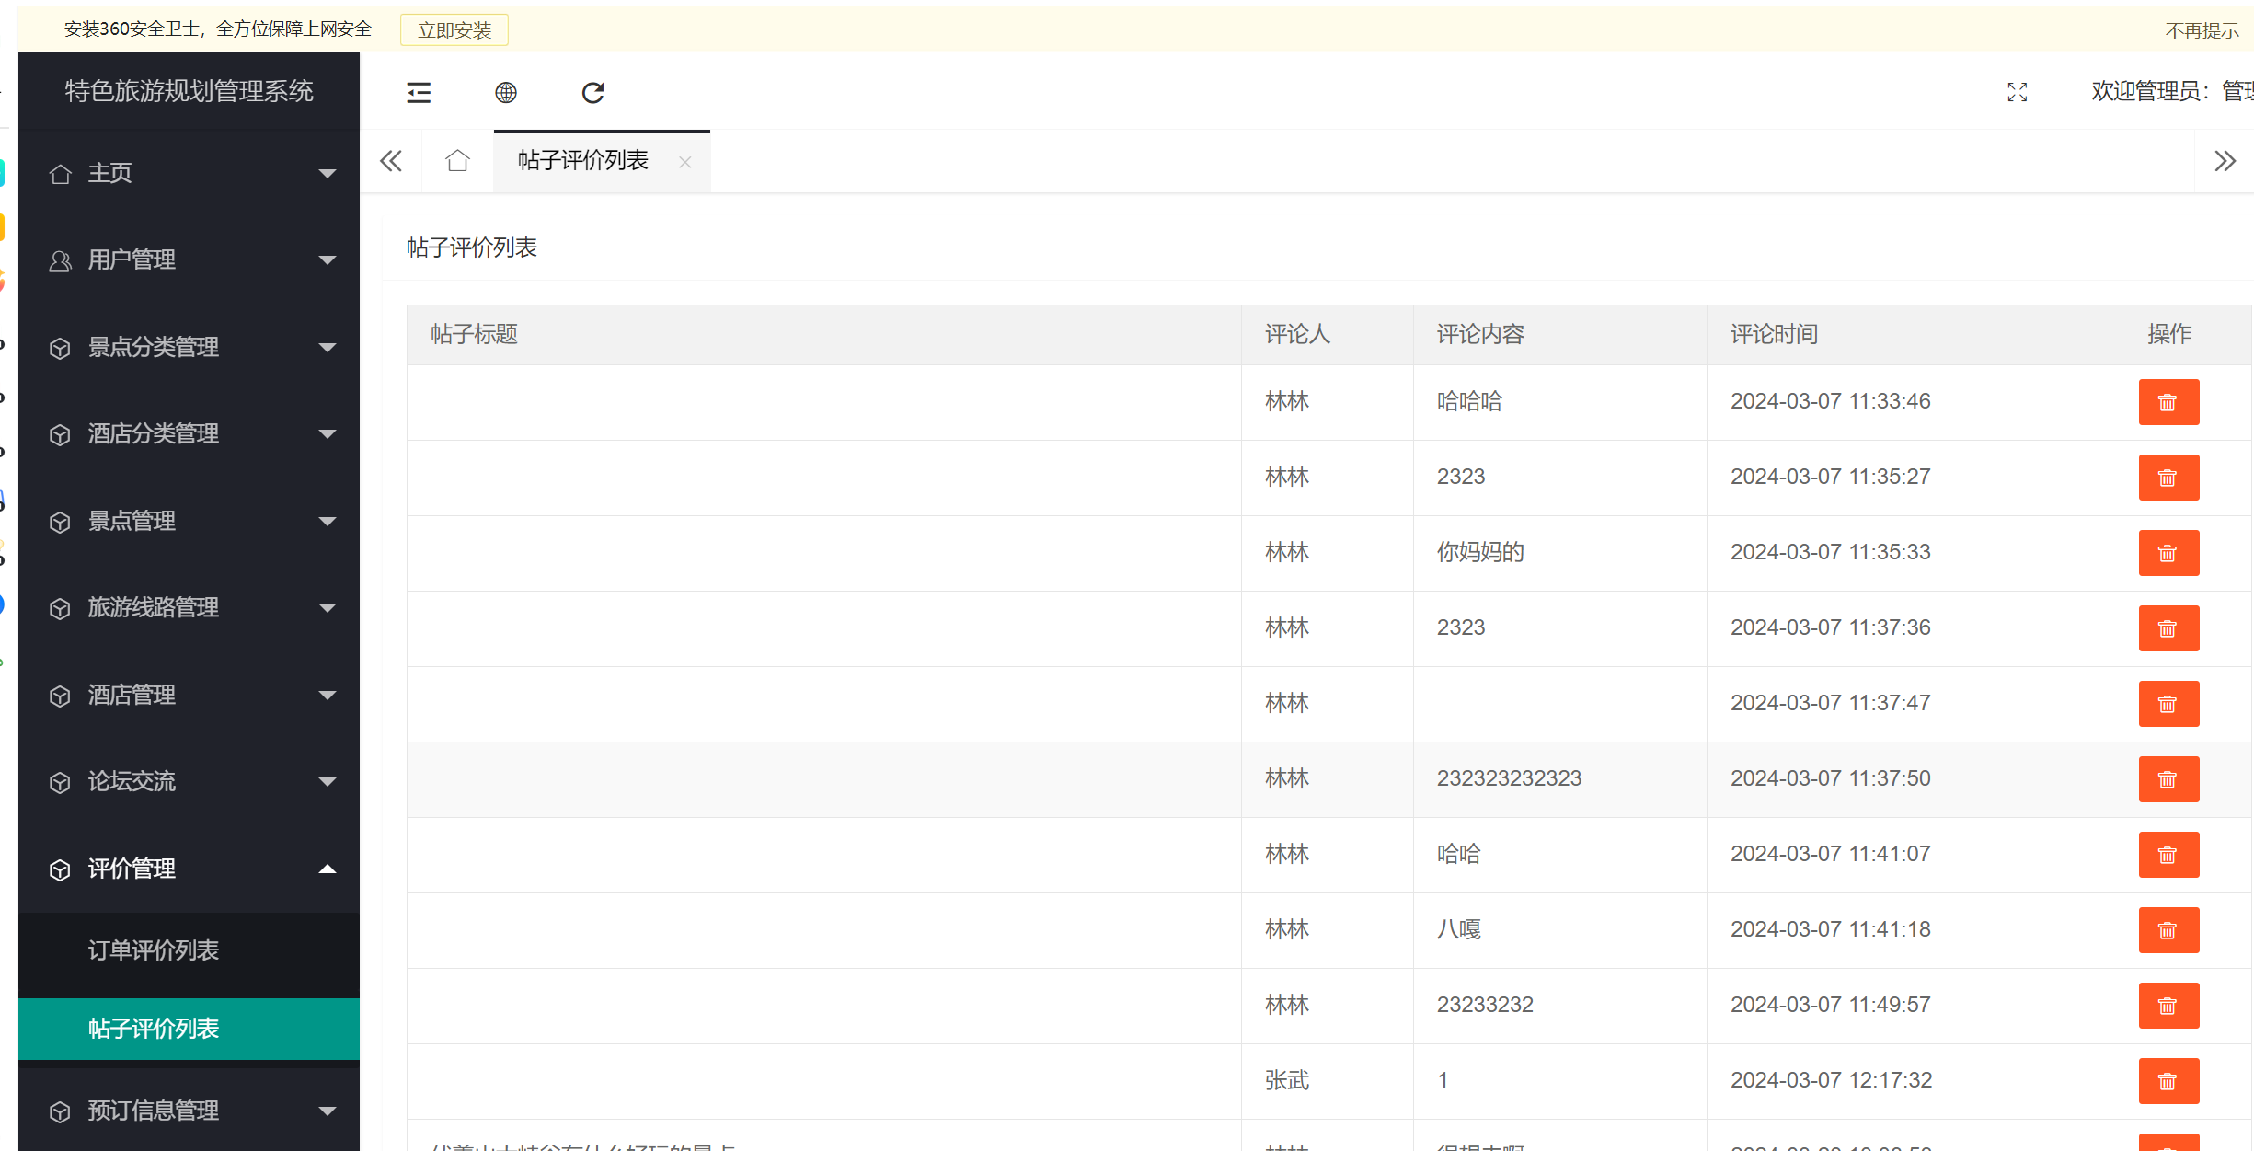Expand the 预订信息管理 menu

coord(189,1111)
